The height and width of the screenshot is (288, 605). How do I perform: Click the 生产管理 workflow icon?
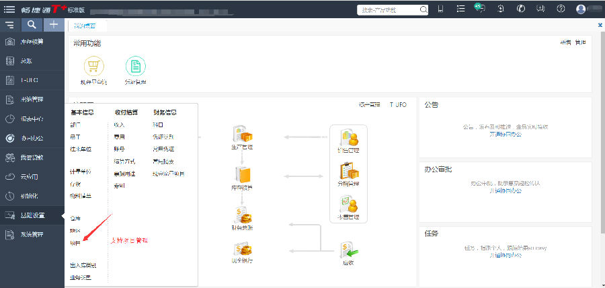point(242,137)
